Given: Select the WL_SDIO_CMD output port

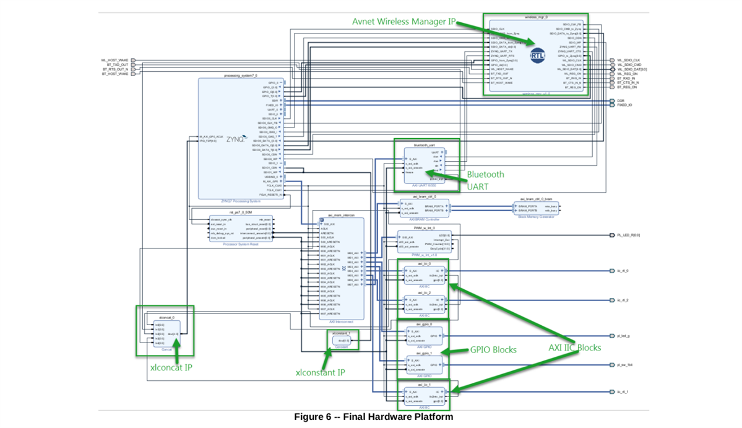Looking at the screenshot, I should [612, 65].
